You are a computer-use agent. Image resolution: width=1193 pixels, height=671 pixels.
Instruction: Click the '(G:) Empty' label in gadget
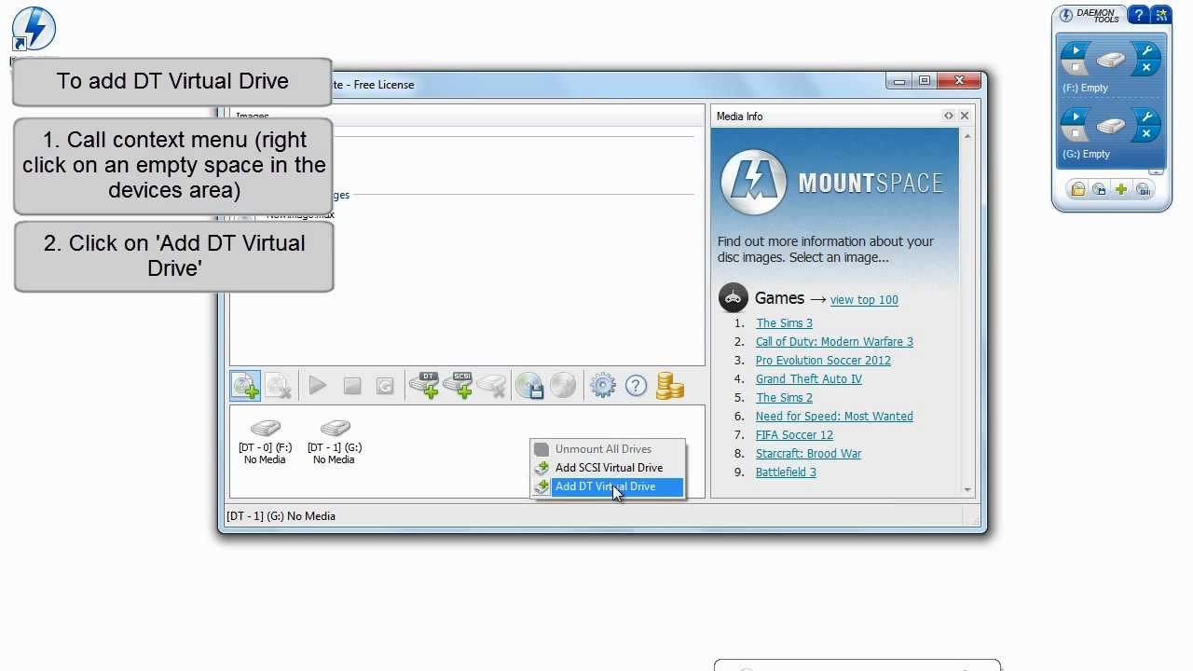tap(1086, 154)
